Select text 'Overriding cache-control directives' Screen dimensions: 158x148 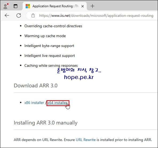pyautogui.click(x=53, y=26)
